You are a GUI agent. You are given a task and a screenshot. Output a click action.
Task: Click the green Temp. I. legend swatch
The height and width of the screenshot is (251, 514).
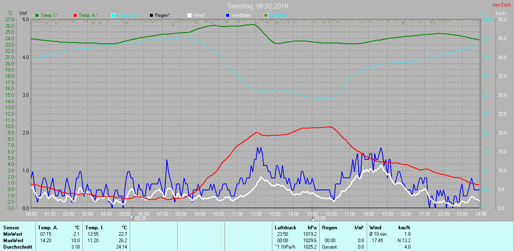[x=37, y=15]
